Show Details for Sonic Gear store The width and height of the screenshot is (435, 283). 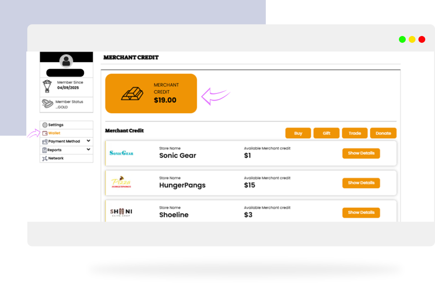361,153
